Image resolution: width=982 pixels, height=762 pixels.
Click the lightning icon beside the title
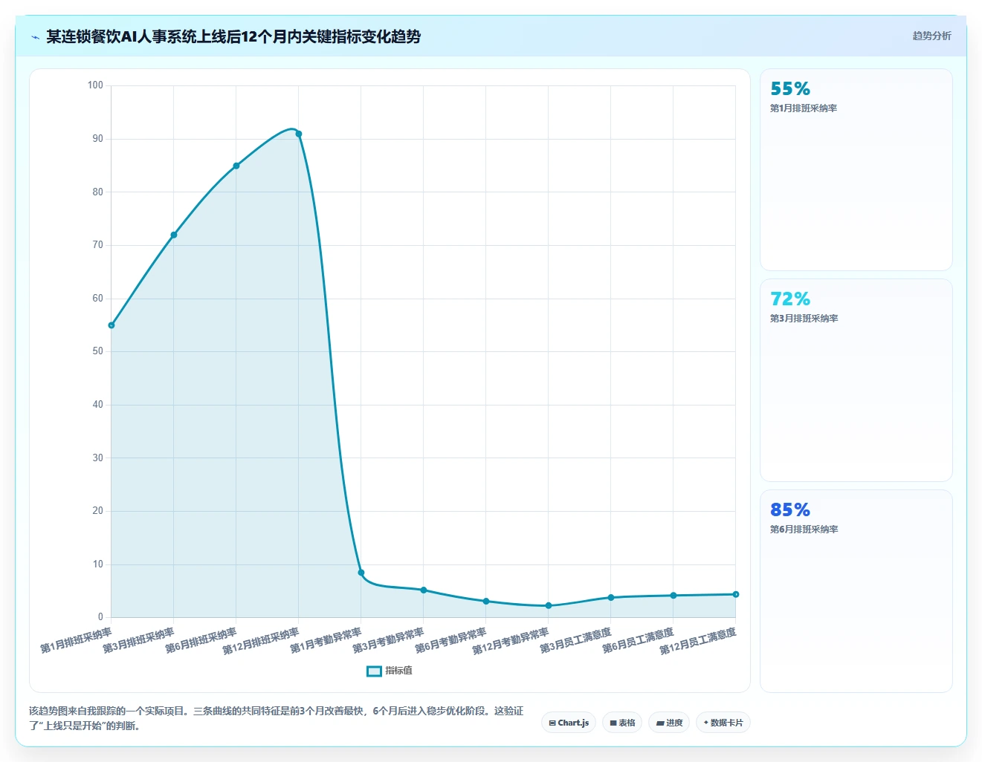(35, 37)
